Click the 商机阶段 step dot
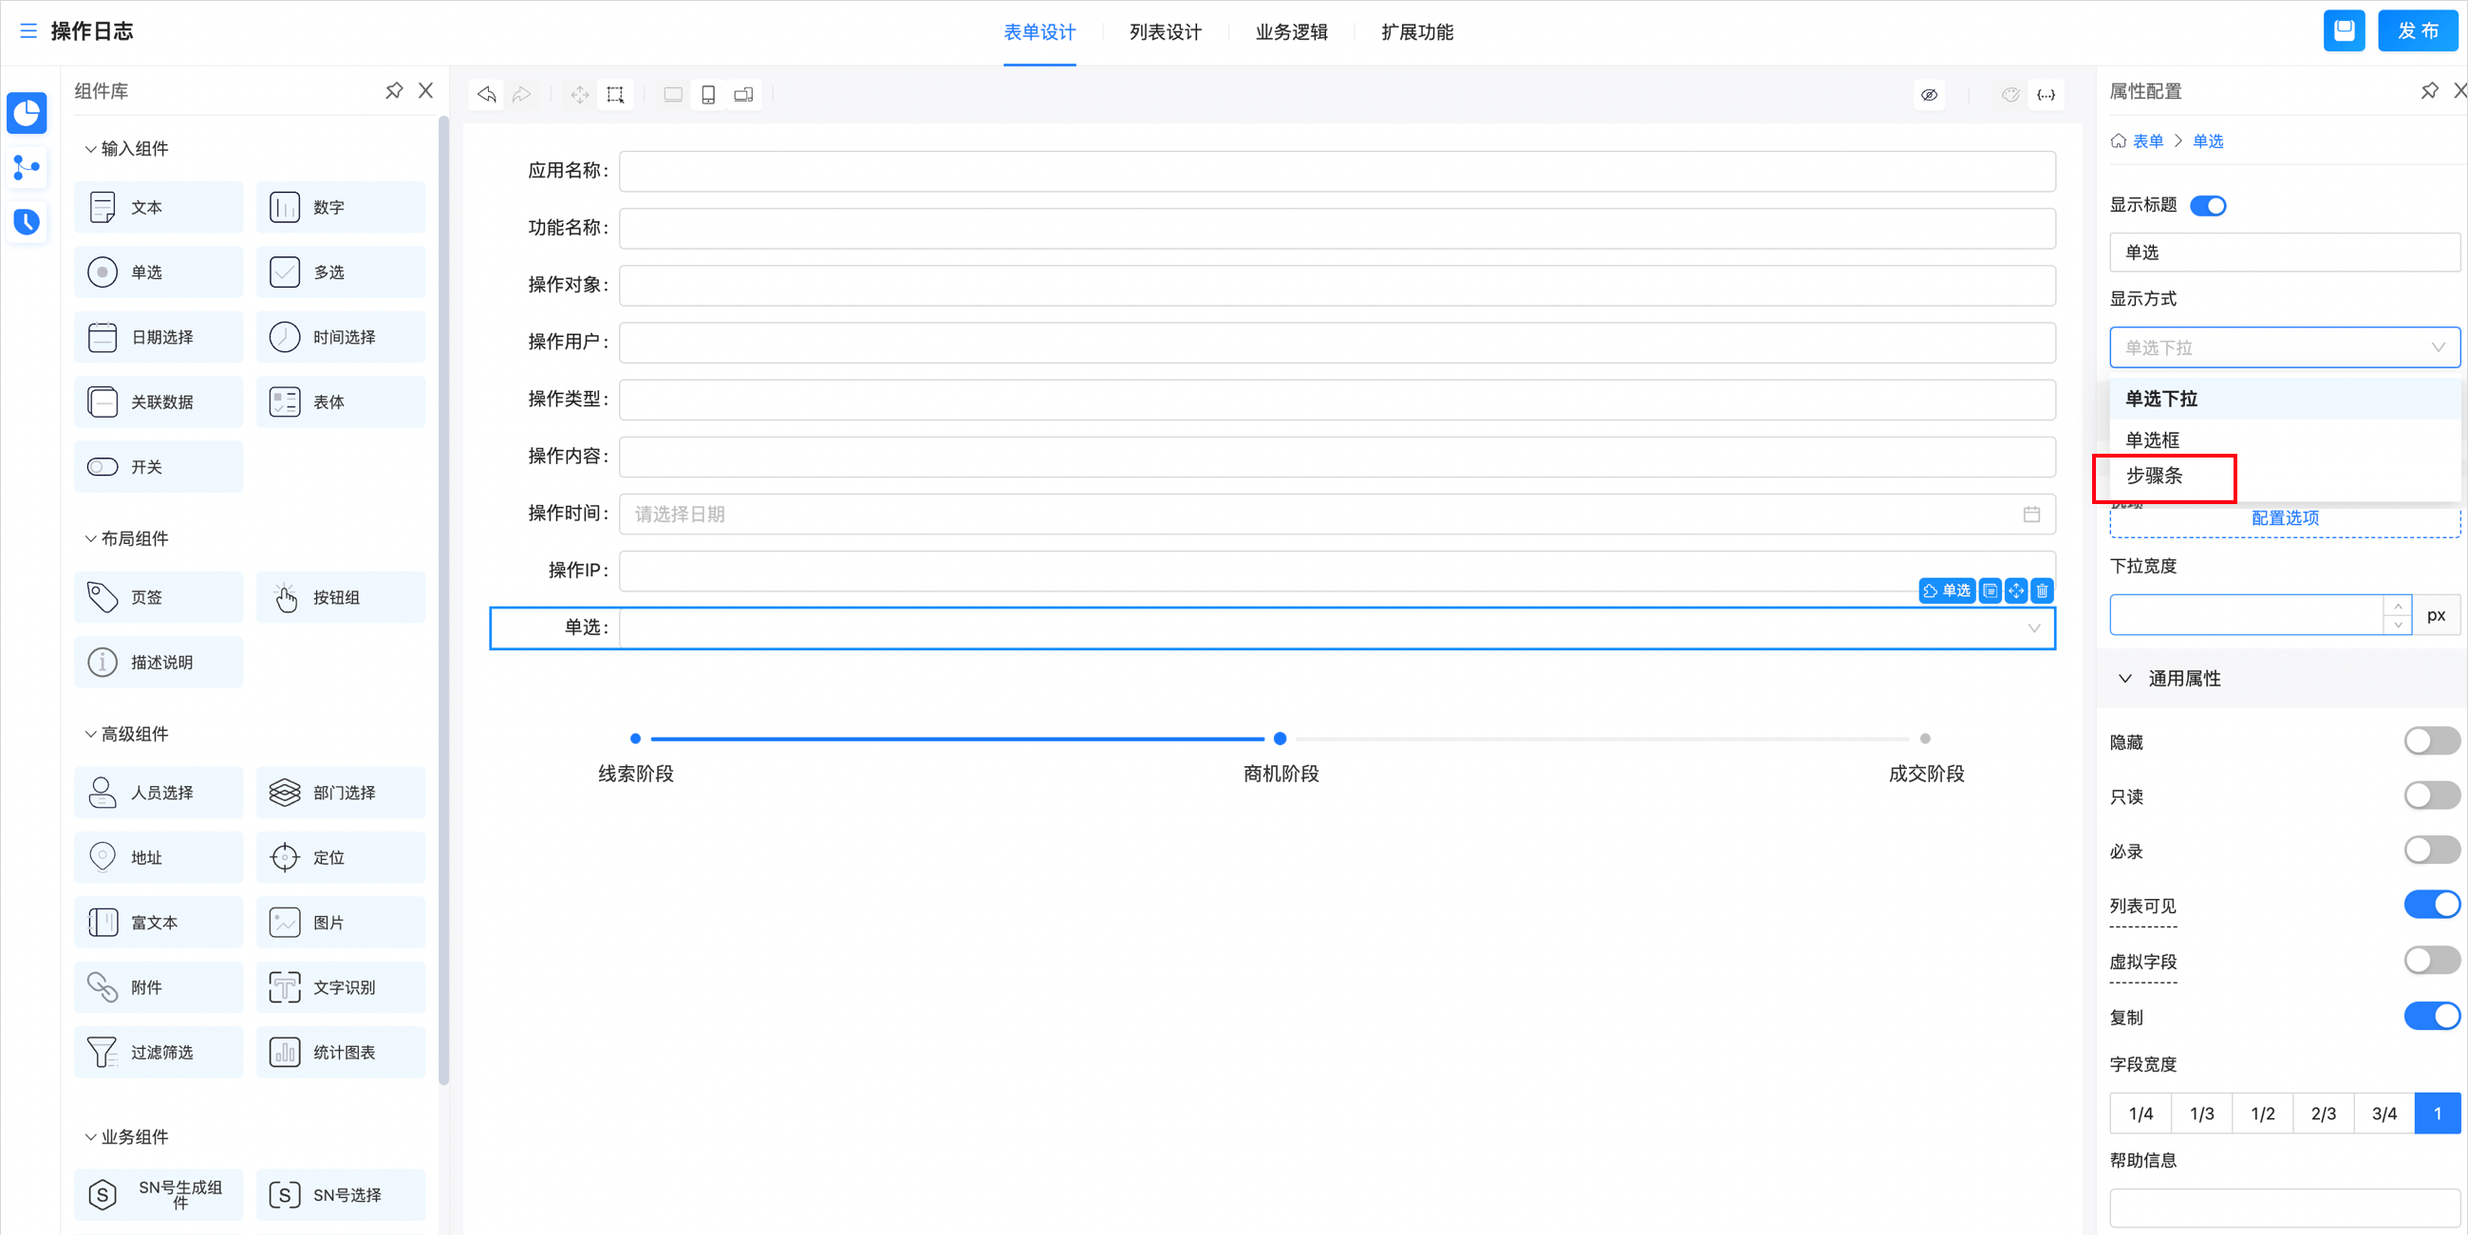The height and width of the screenshot is (1235, 2468). click(x=1279, y=739)
